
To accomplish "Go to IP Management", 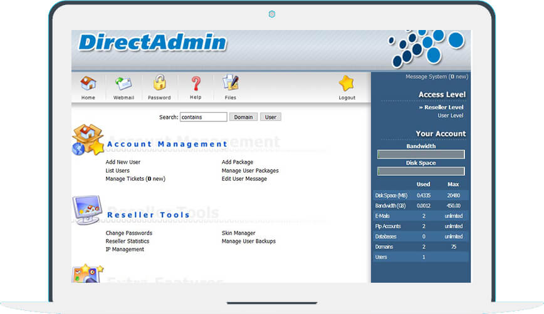I will pyautogui.click(x=125, y=249).
